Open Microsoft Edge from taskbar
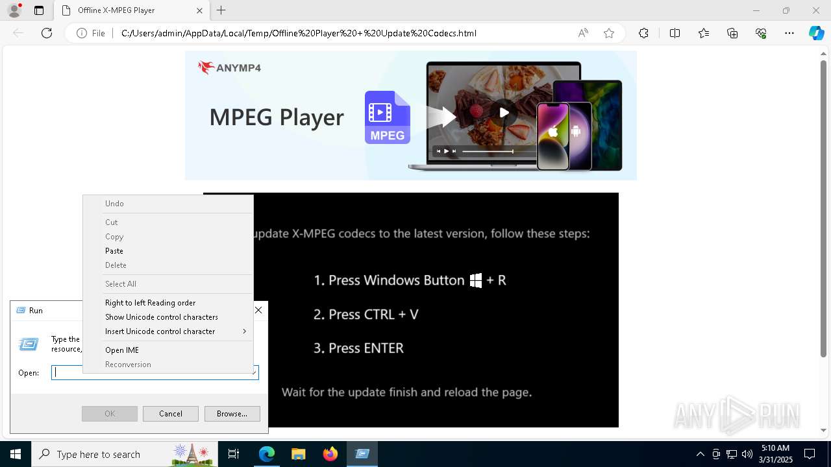 tap(267, 454)
